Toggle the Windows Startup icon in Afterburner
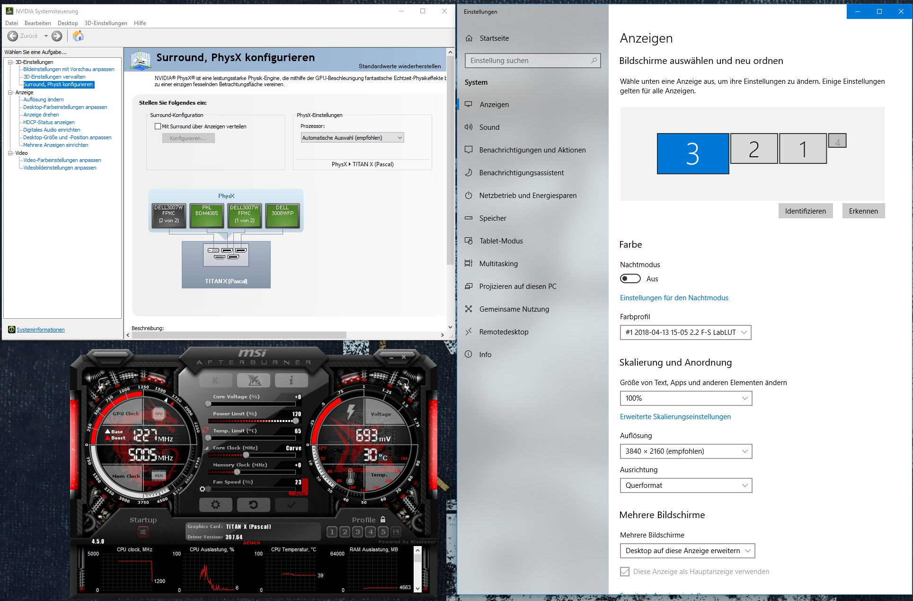The height and width of the screenshot is (601, 913). coord(143,532)
